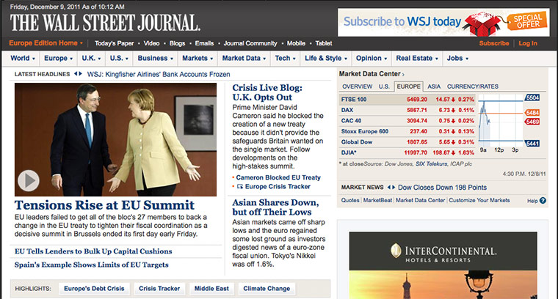558x299 pixels.
Task: Select the Europe market tab
Action: (x=408, y=86)
